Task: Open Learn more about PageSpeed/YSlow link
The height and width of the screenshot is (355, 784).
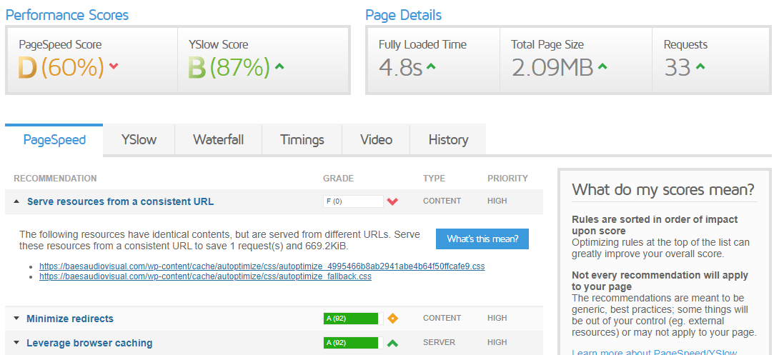Action: pyautogui.click(x=655, y=353)
